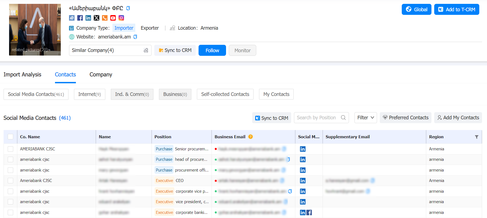Click the Global button
The height and width of the screenshot is (218, 487).
point(416,9)
